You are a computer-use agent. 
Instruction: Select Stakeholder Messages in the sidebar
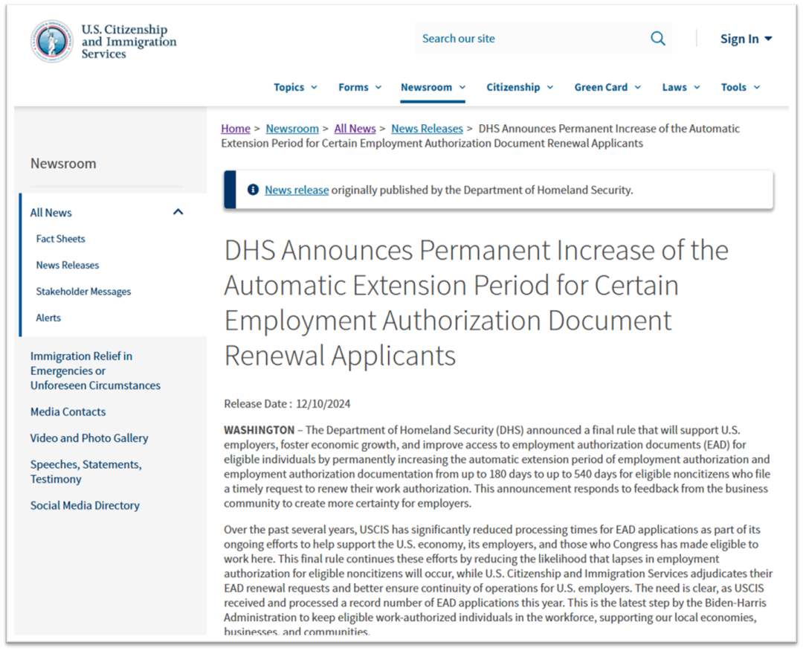coord(83,292)
